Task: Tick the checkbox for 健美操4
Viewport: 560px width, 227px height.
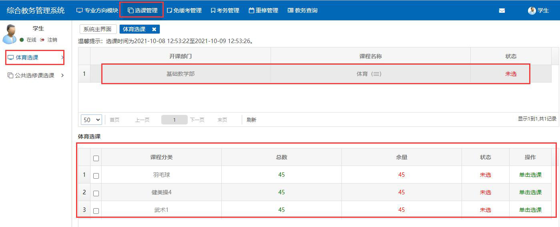Action: (x=96, y=193)
